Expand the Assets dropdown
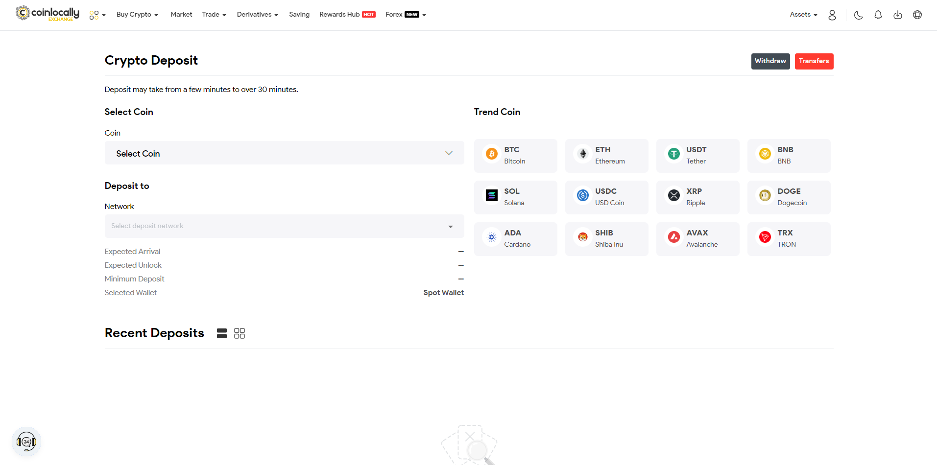 click(803, 15)
